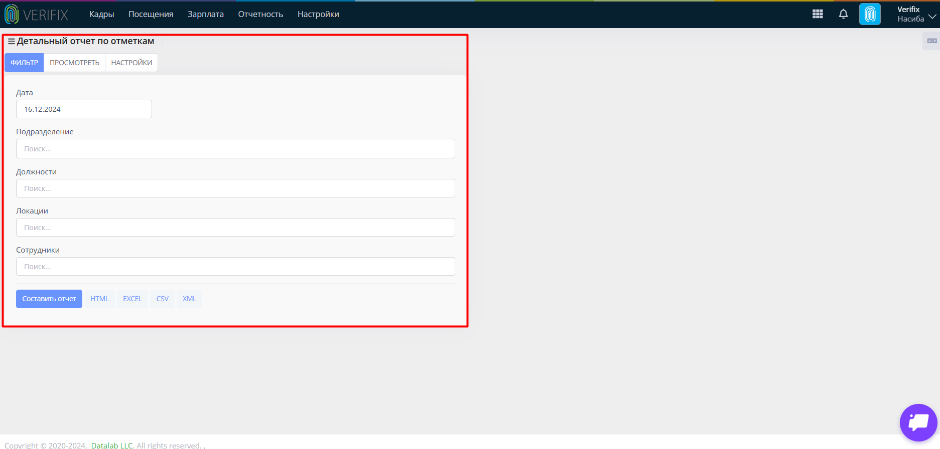Switch to the НАСТРОЙКИ tab
Screen dimensions: 940x449
[131, 63]
